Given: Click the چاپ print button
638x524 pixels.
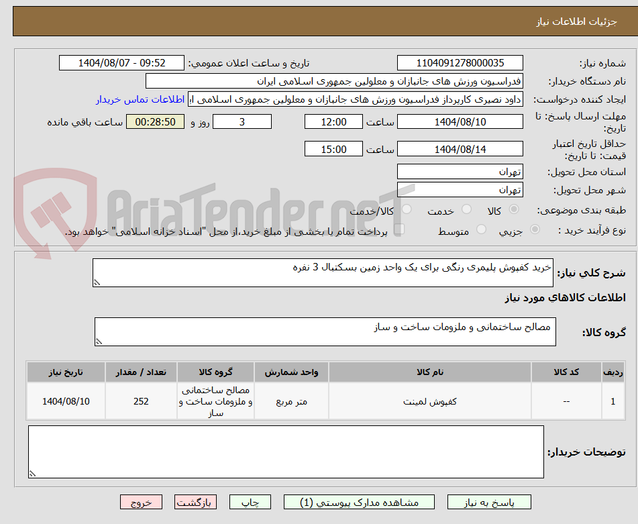Looking at the screenshot, I should pyautogui.click(x=250, y=501).
